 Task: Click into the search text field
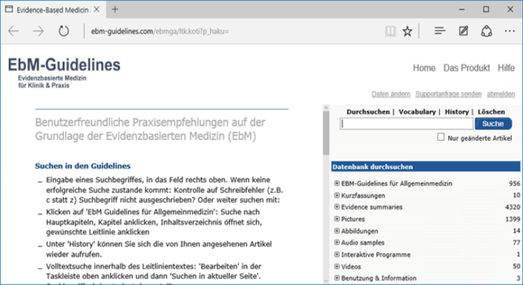click(x=406, y=123)
